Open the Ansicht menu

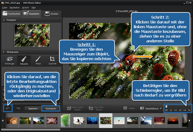tap(26, 7)
